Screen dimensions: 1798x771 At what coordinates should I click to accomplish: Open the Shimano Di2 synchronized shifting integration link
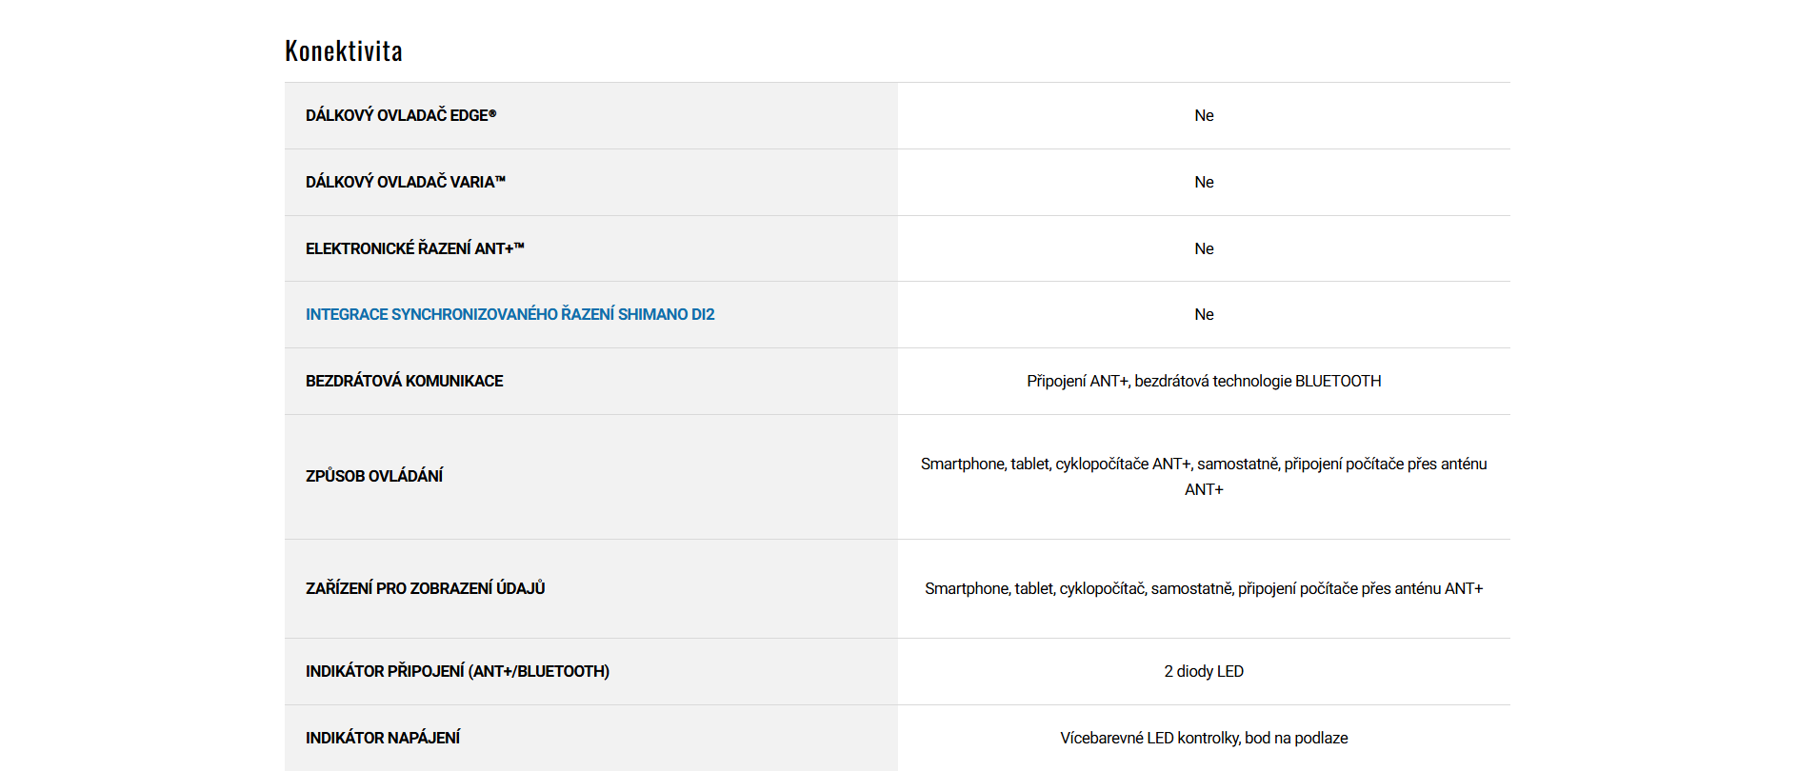click(509, 314)
